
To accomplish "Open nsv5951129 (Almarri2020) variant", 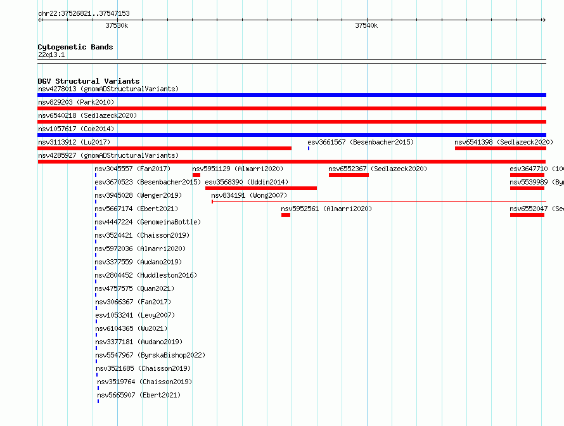I will (x=238, y=169).
